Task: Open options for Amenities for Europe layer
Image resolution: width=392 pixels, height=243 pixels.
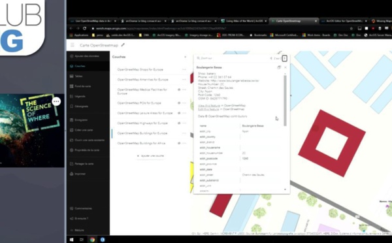Action: [184, 80]
